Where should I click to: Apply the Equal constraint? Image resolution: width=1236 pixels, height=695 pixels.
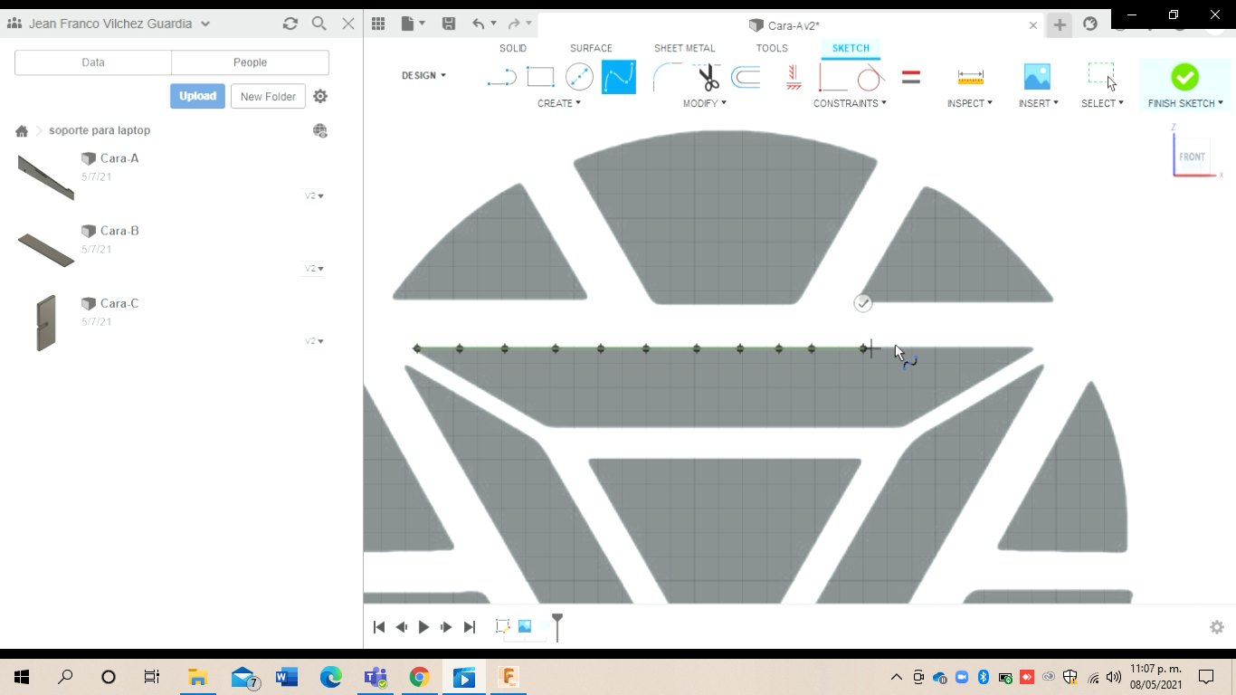(911, 78)
